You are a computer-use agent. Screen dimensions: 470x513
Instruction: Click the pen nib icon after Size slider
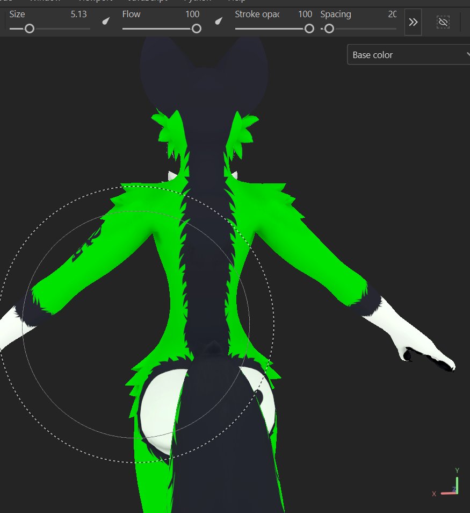[105, 22]
